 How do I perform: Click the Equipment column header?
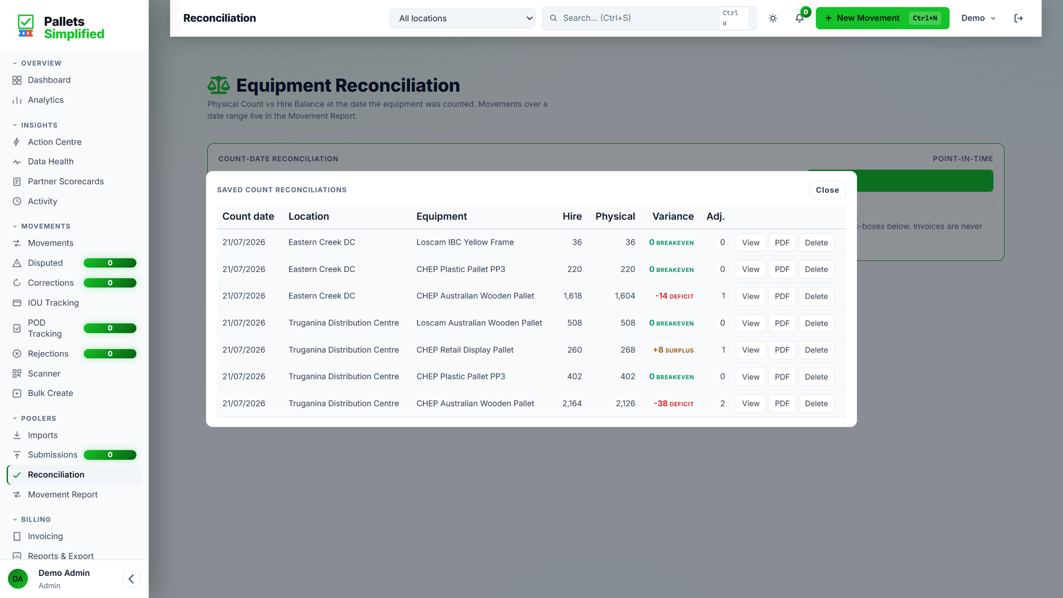click(x=441, y=216)
